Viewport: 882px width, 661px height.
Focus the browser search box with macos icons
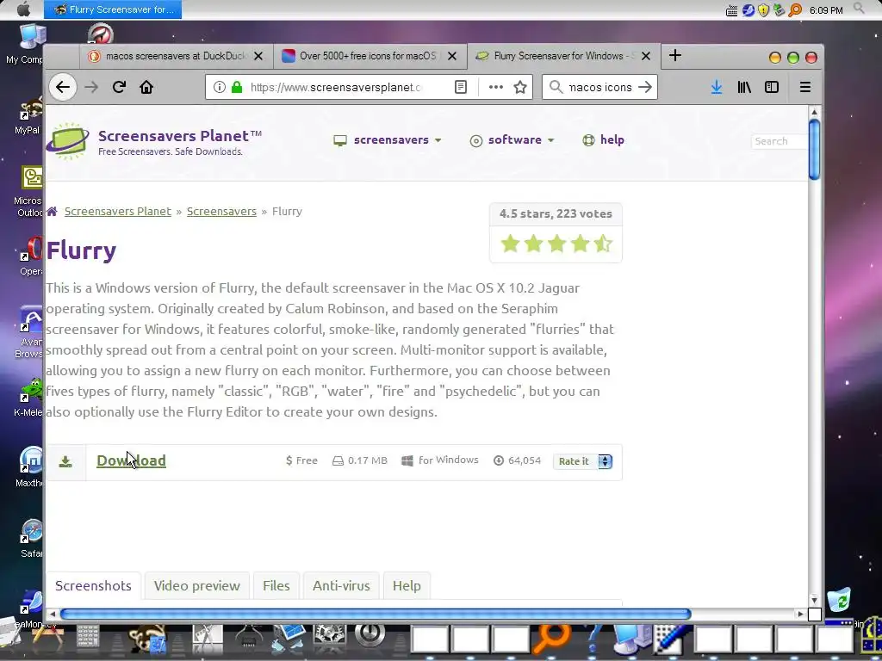click(600, 87)
